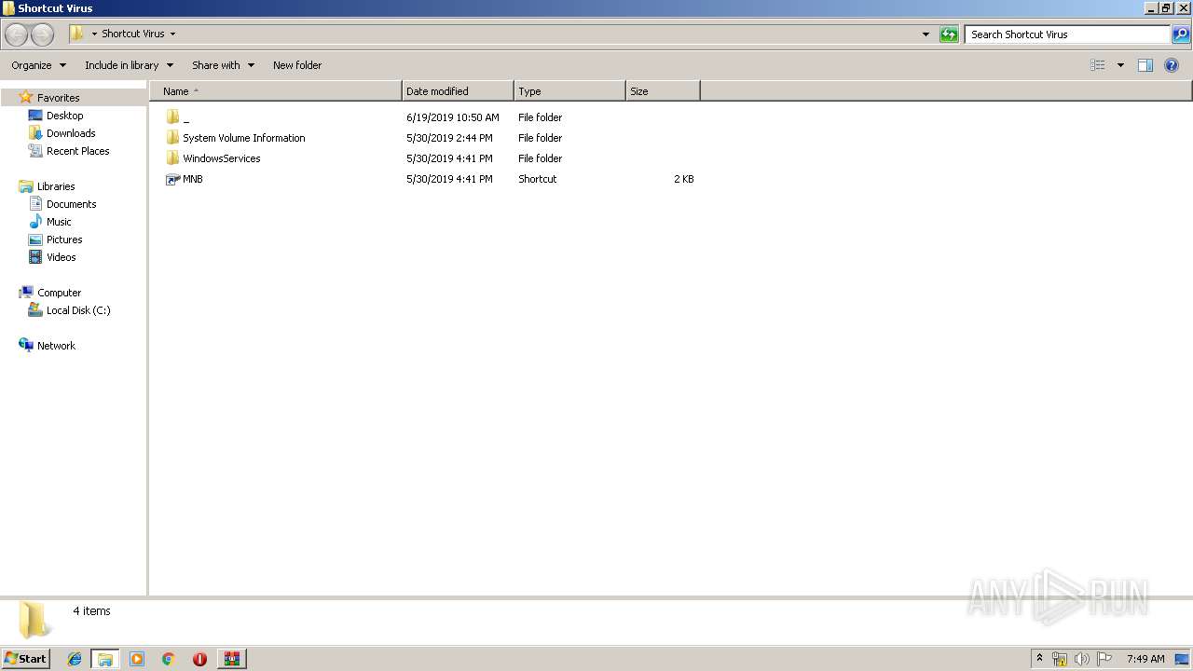Screen dimensions: 1193x671
Task: Click Show desktop button at taskbar end
Action: coord(1182,659)
